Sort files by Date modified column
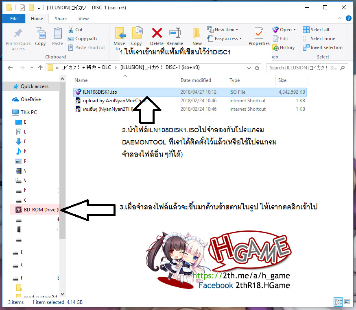Viewport: 356px width, 310px height. pyautogui.click(x=196, y=80)
